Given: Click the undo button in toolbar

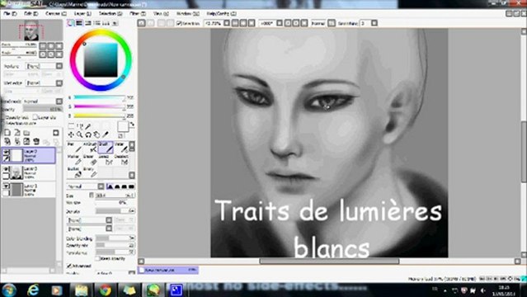Looking at the screenshot, I should [142, 23].
